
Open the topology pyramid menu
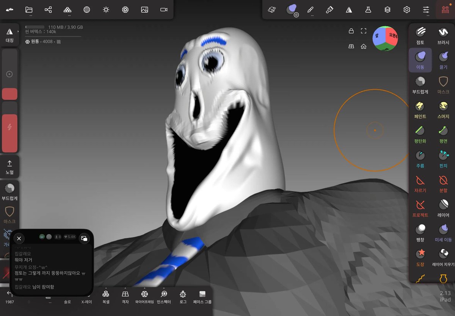(67, 9)
